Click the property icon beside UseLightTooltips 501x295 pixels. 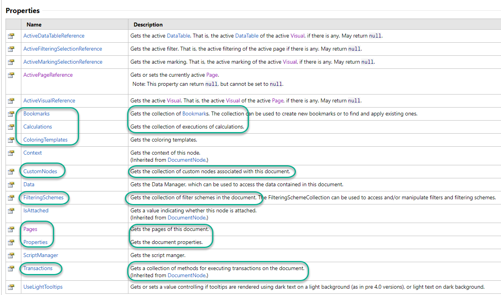tap(11, 287)
